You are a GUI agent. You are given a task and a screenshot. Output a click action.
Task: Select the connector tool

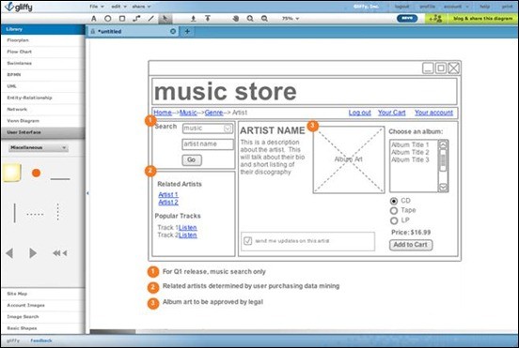[136, 19]
